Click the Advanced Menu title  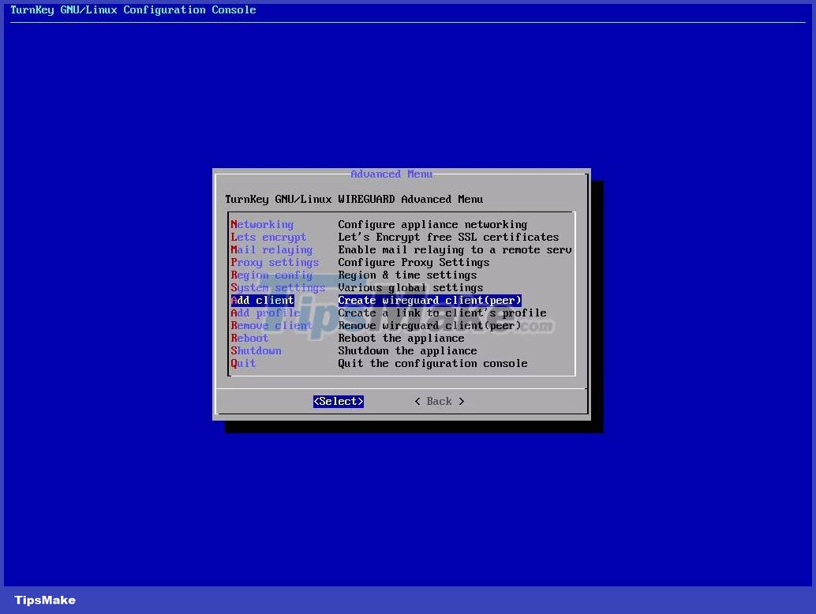(x=392, y=174)
